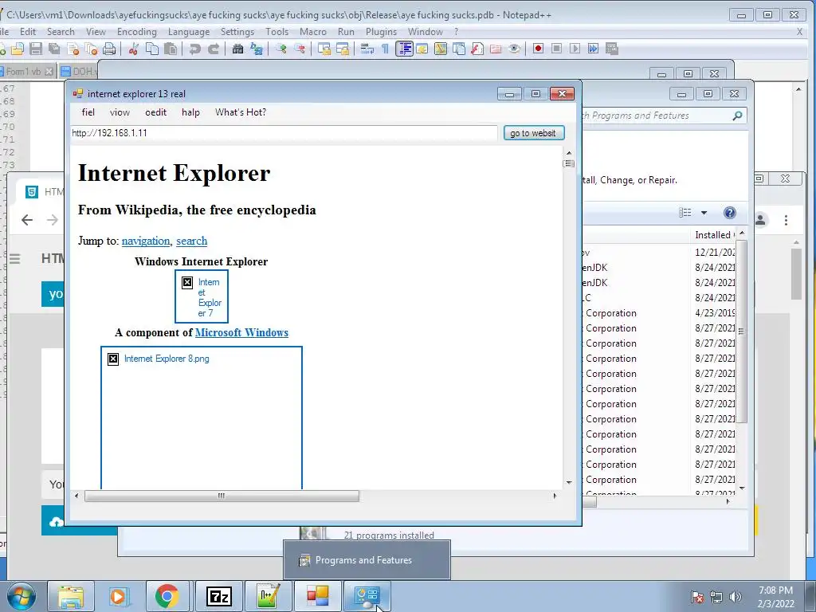Screen dimensions: 816x612
Task: Click the blue Help icon in Programs and Features
Action: point(730,212)
